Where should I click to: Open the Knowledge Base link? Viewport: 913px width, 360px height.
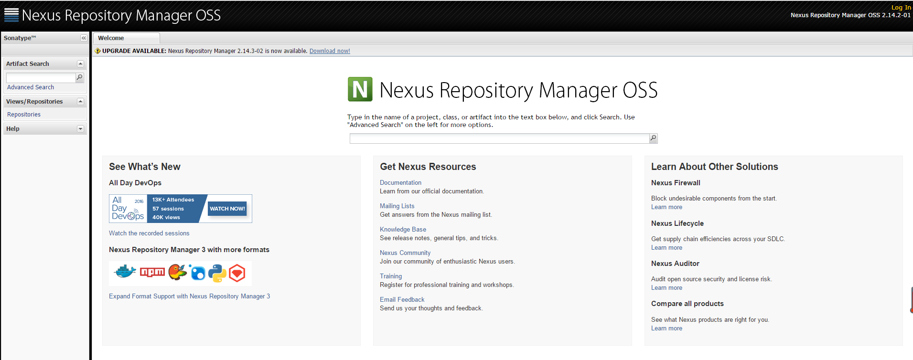403,230
